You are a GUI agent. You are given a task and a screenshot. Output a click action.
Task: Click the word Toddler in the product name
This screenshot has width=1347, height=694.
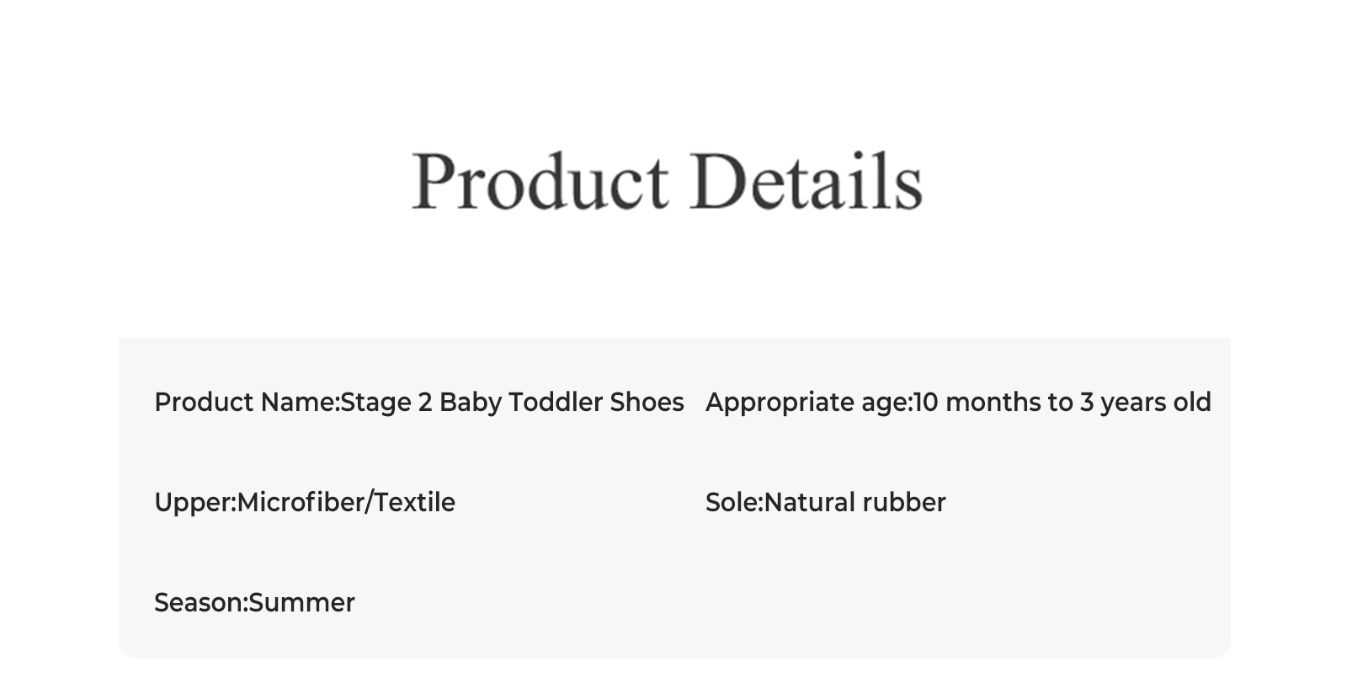coord(556,403)
